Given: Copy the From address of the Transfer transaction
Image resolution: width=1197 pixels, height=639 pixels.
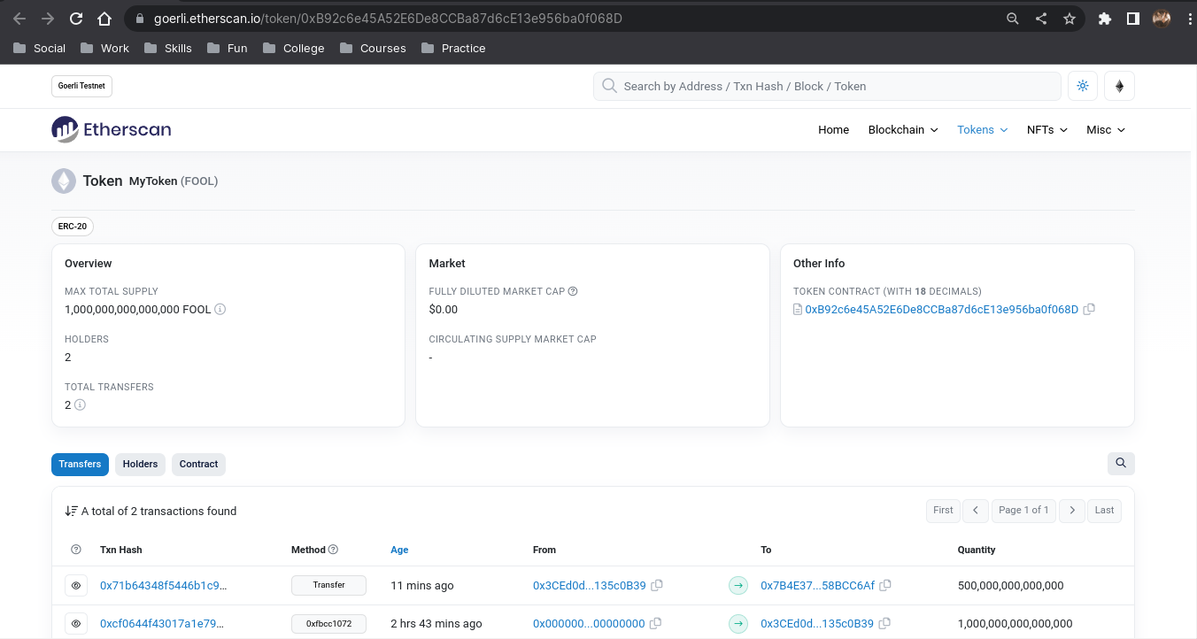Looking at the screenshot, I should pos(656,585).
